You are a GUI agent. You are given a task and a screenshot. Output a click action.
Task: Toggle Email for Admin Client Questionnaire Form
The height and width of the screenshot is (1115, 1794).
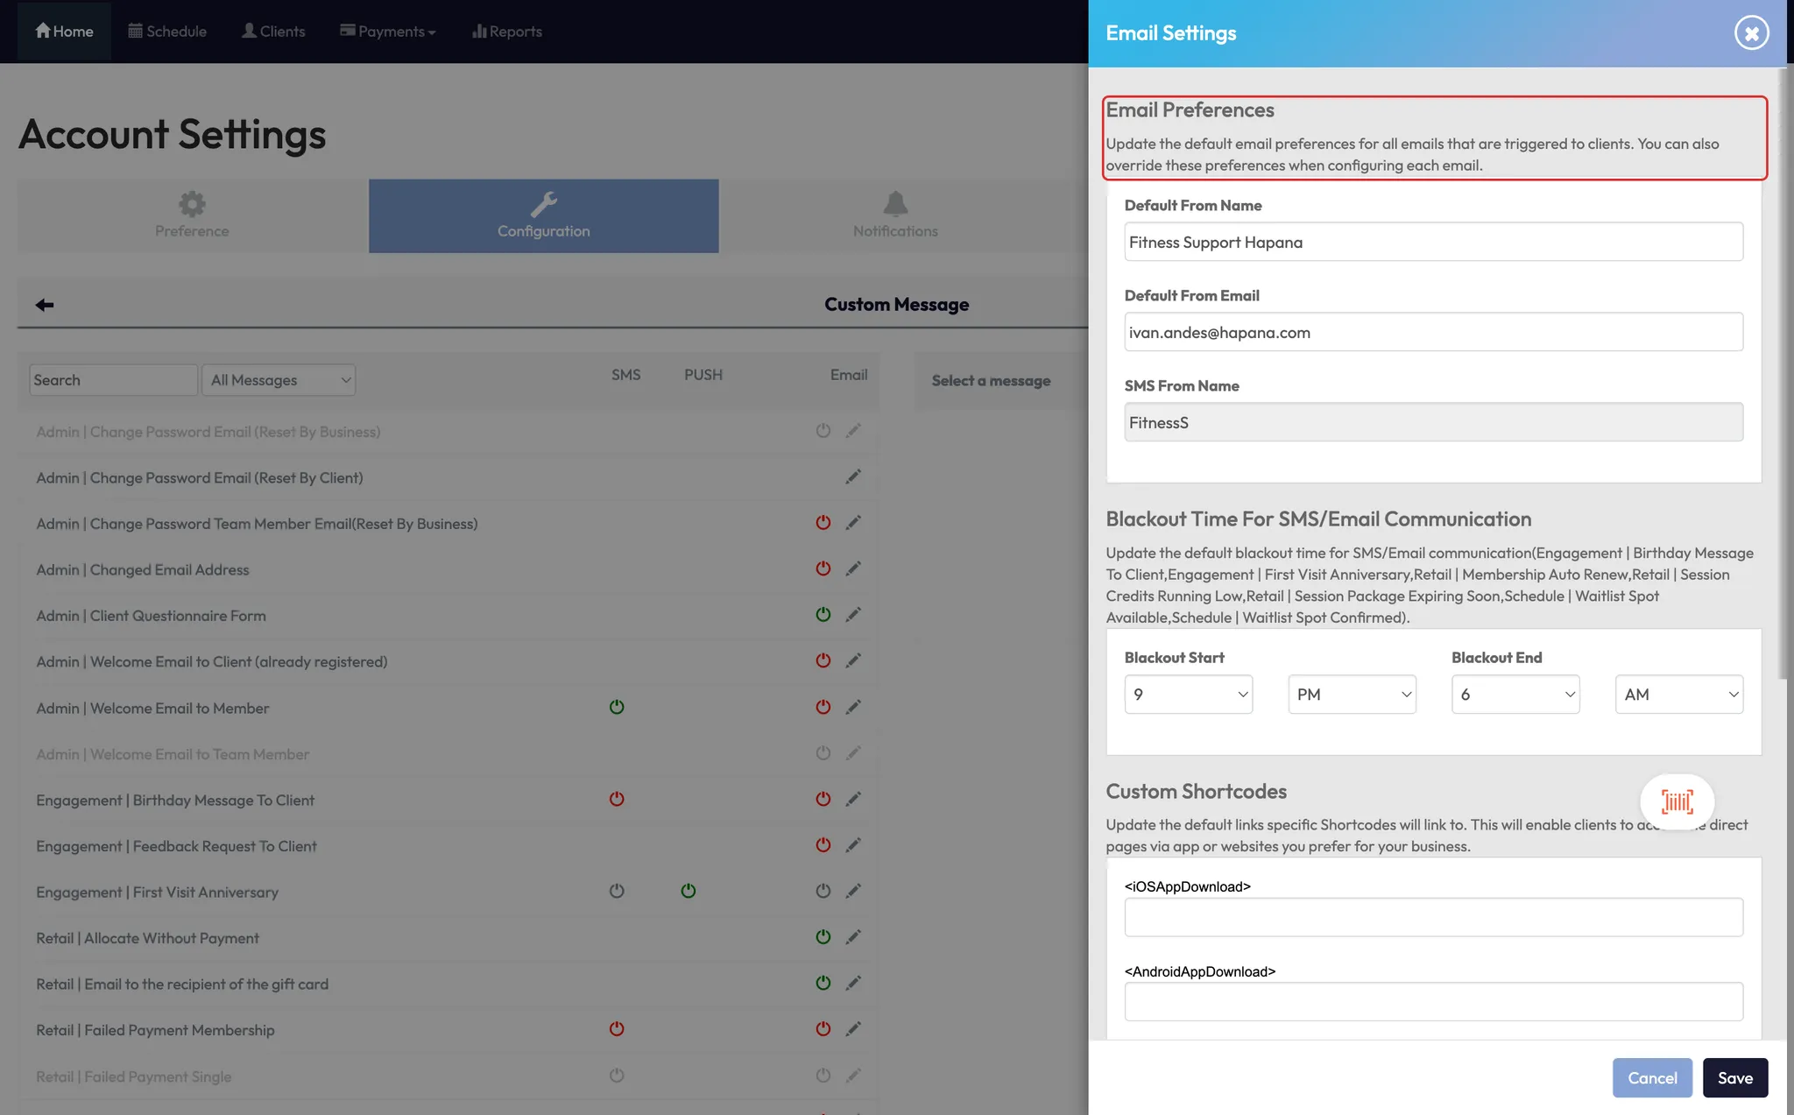[x=823, y=615]
